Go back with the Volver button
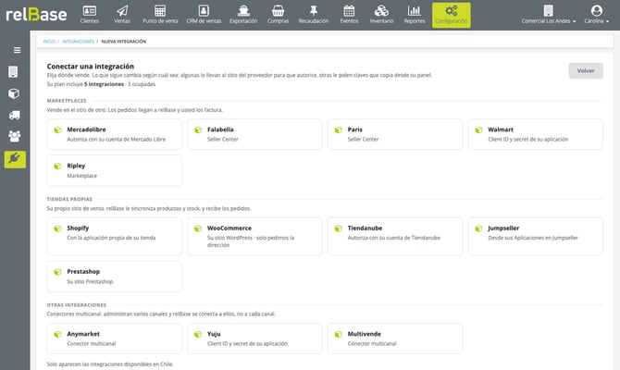The height and width of the screenshot is (370, 620). pyautogui.click(x=586, y=70)
